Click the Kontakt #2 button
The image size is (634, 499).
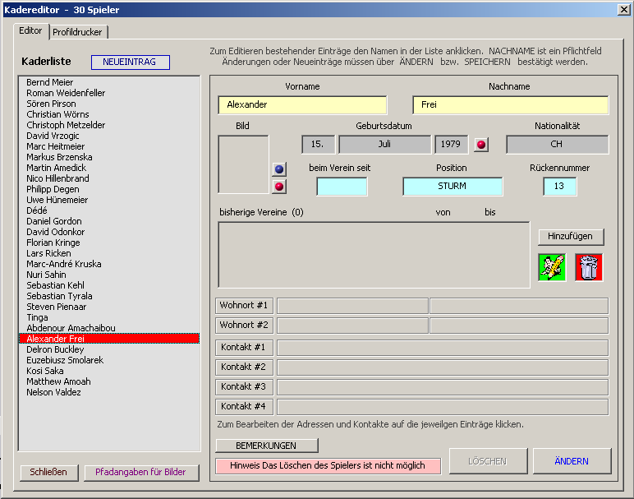(x=244, y=367)
